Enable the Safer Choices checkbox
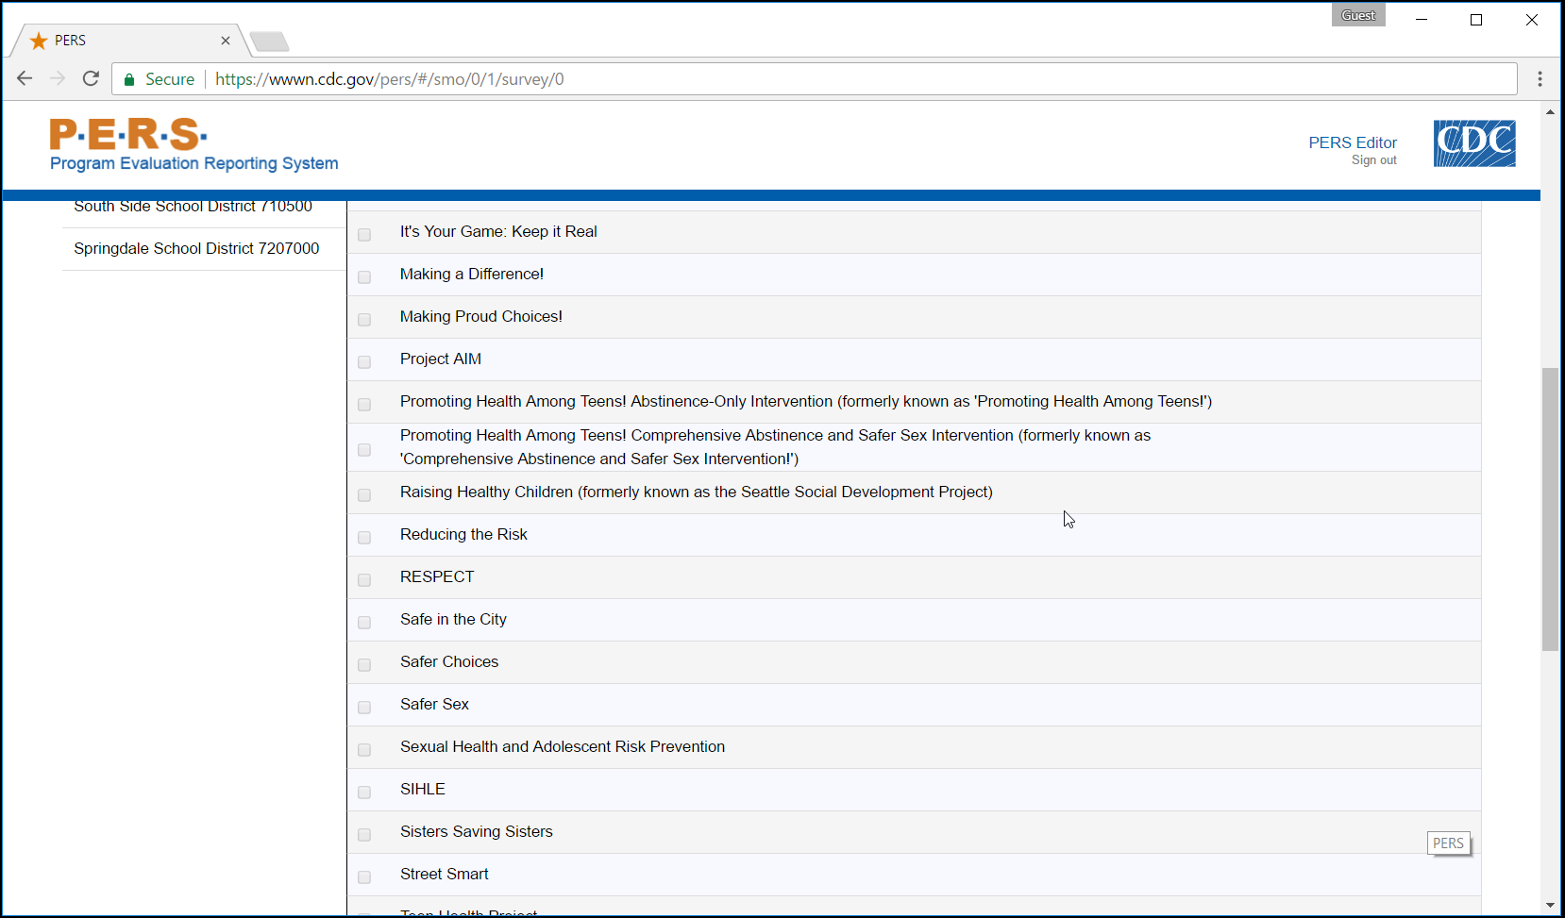The width and height of the screenshot is (1565, 918). pos(364,664)
